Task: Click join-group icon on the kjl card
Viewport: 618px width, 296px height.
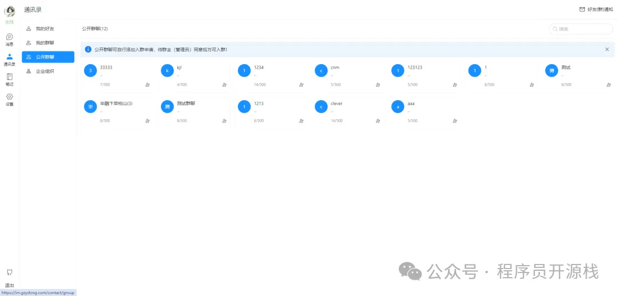Action: 224,85
